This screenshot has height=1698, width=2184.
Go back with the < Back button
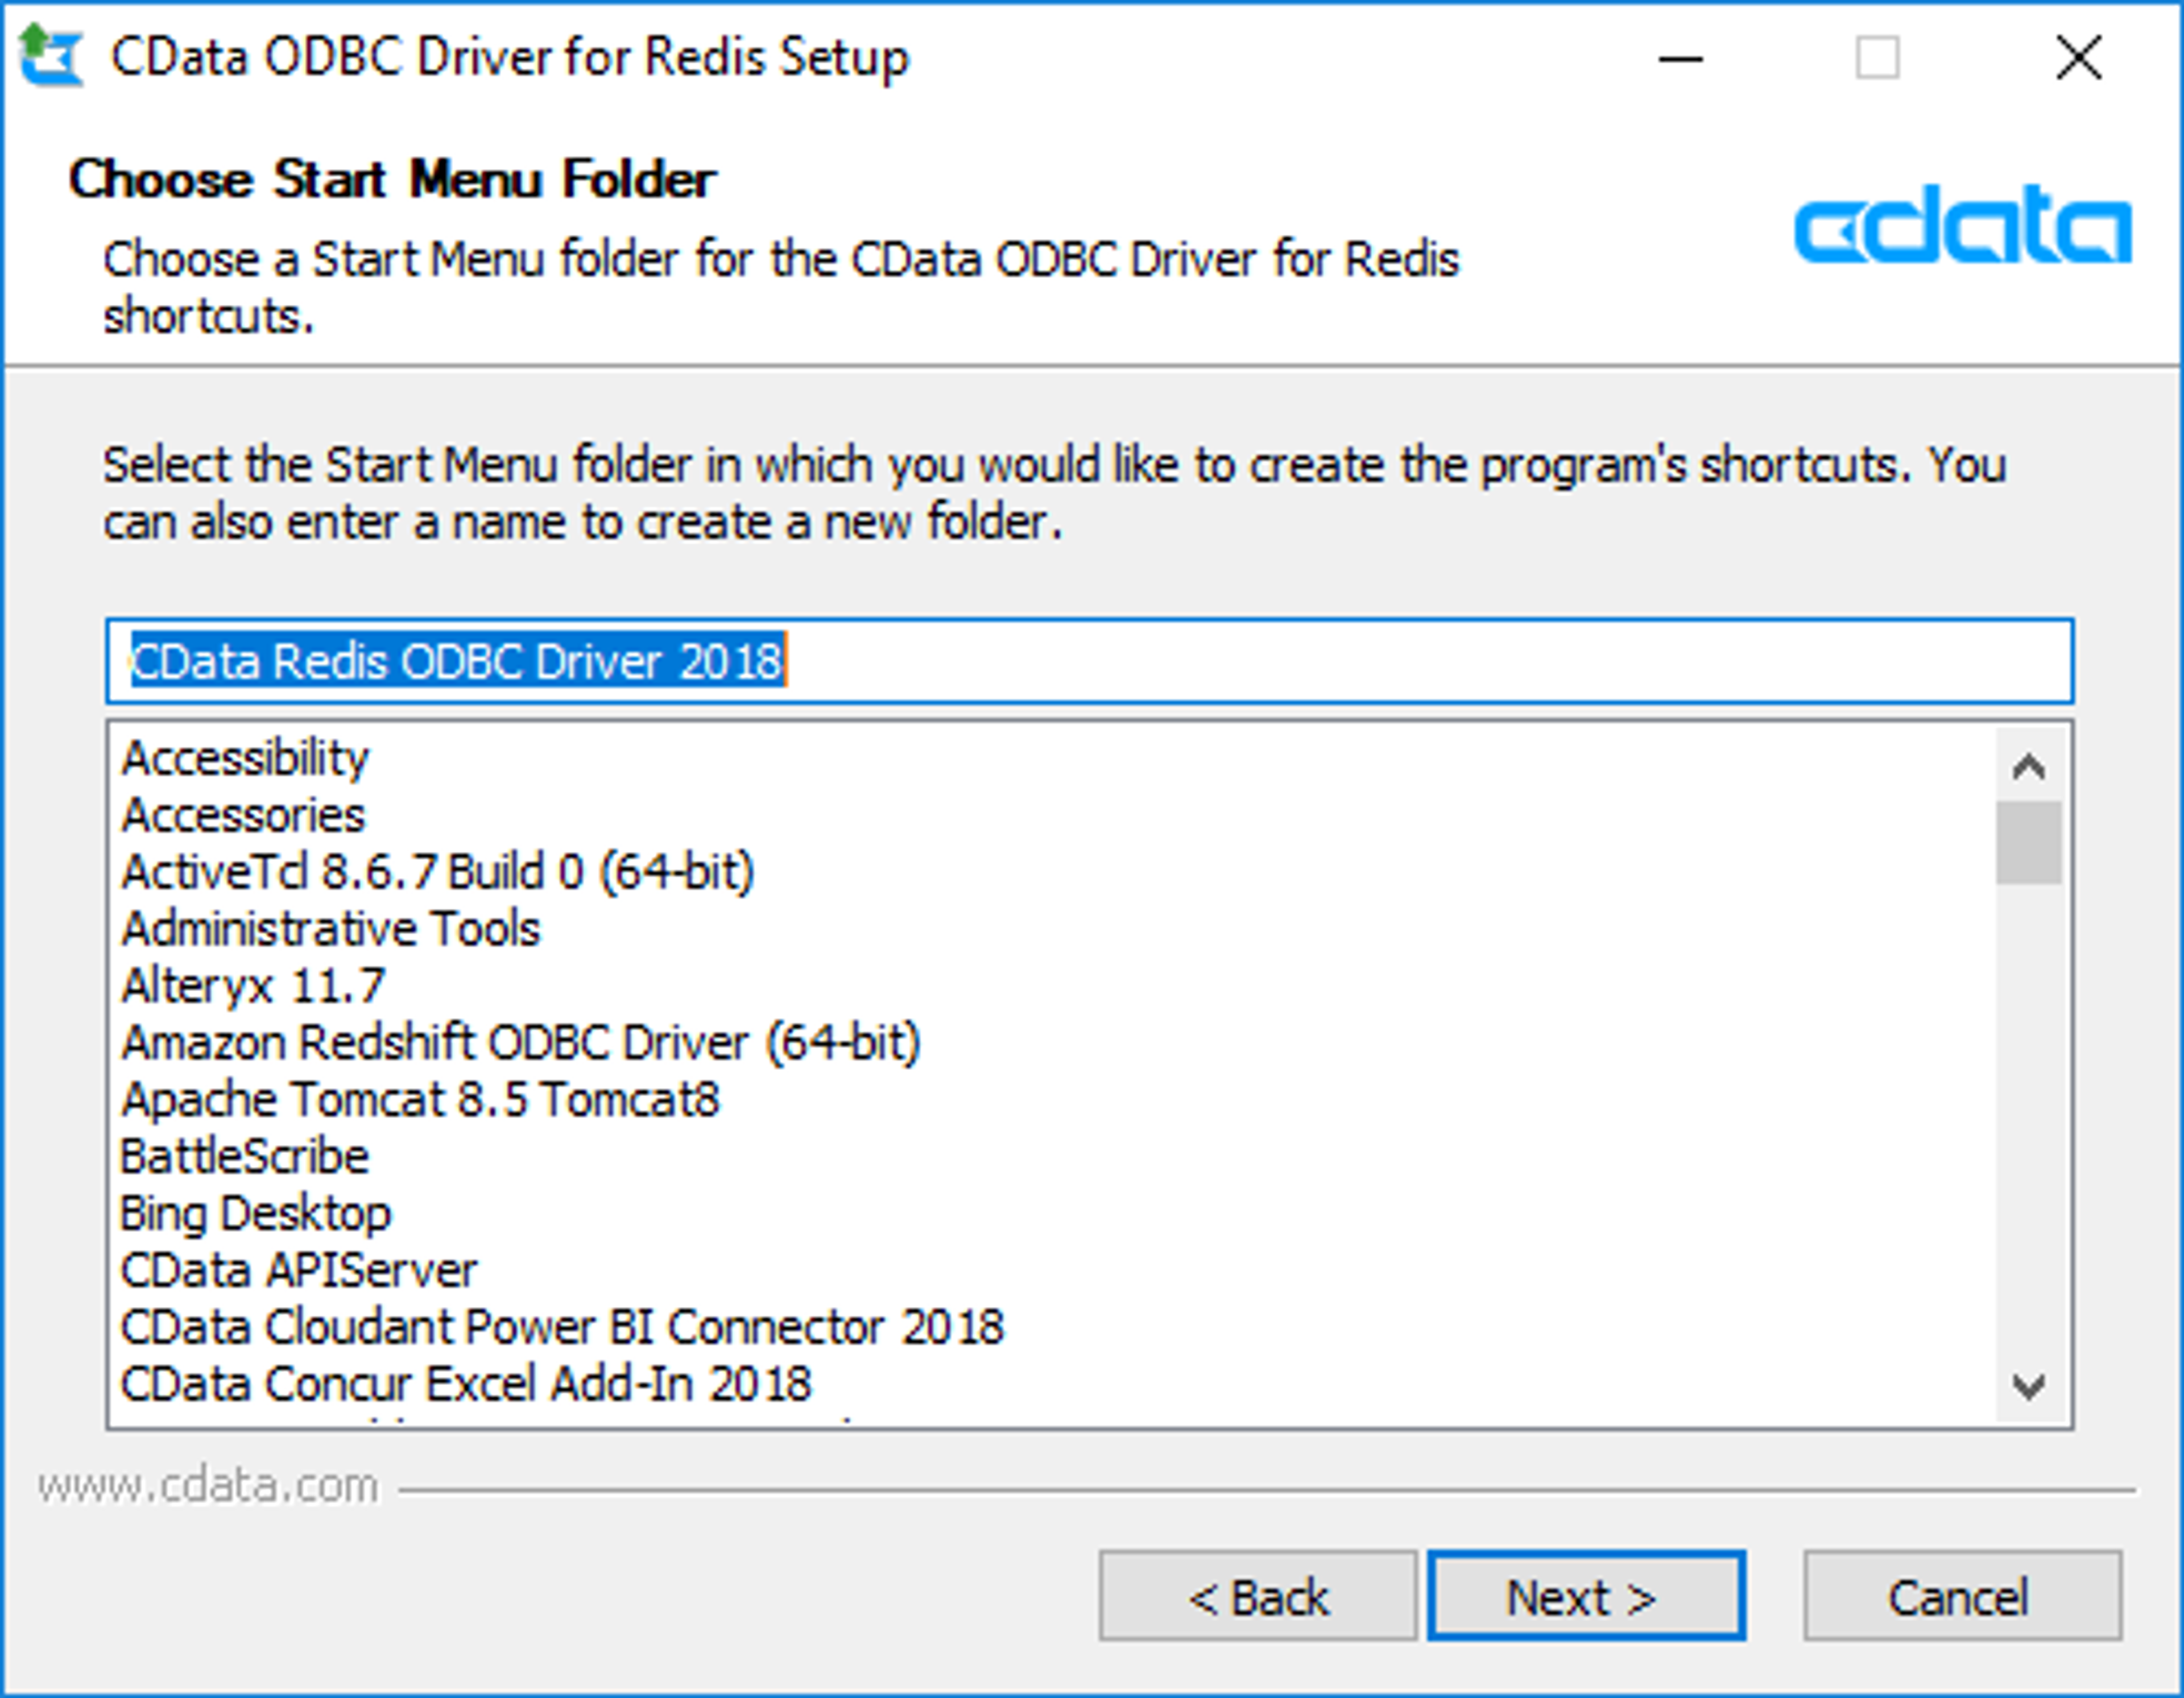[x=1258, y=1596]
